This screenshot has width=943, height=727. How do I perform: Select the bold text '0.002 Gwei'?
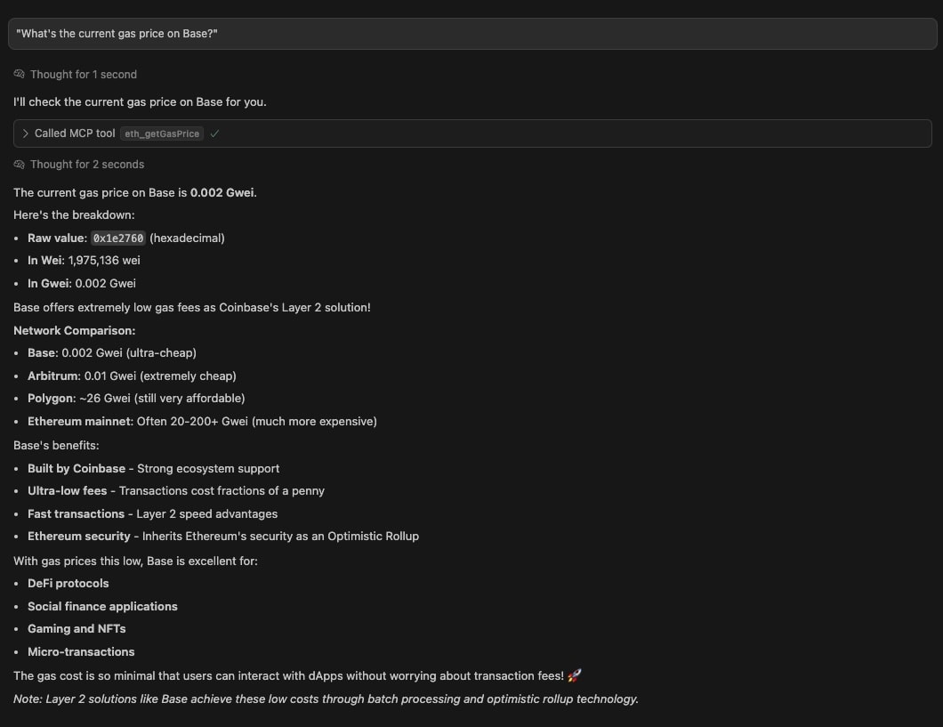222,192
